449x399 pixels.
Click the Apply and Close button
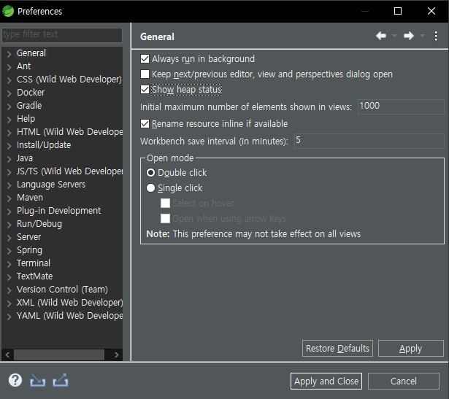326,381
